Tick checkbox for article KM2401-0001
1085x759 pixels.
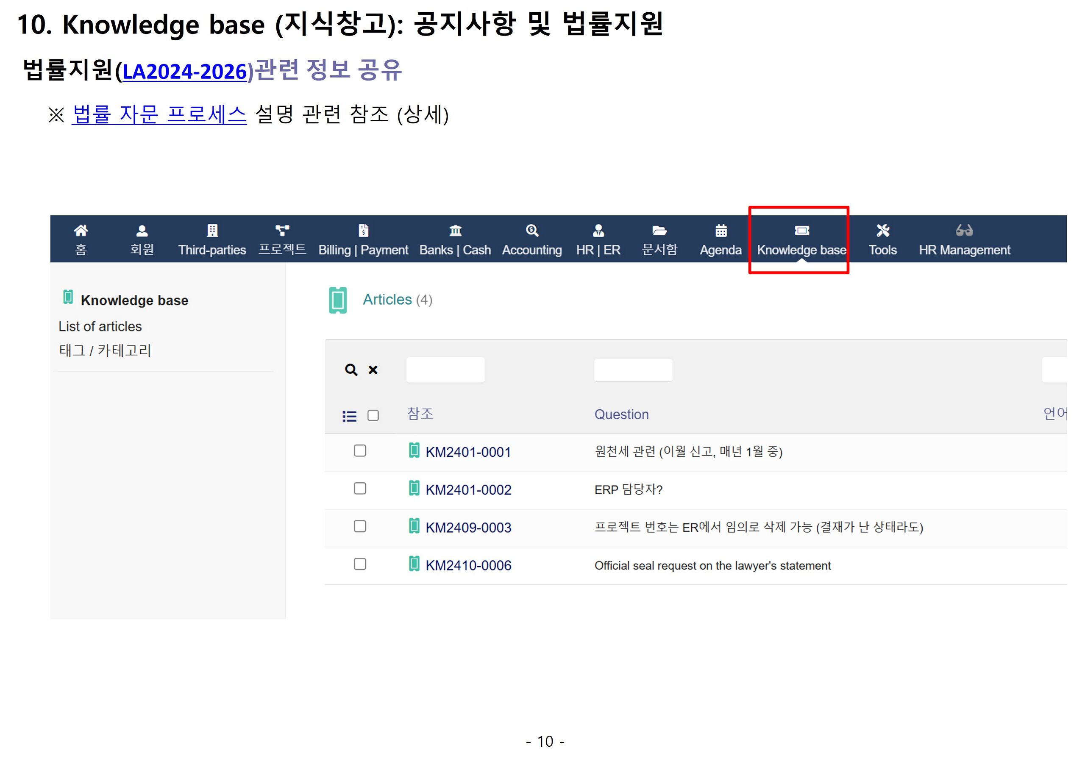[x=360, y=451]
